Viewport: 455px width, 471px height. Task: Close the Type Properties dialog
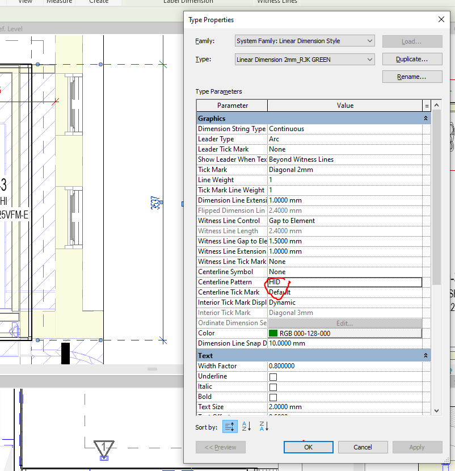point(441,19)
